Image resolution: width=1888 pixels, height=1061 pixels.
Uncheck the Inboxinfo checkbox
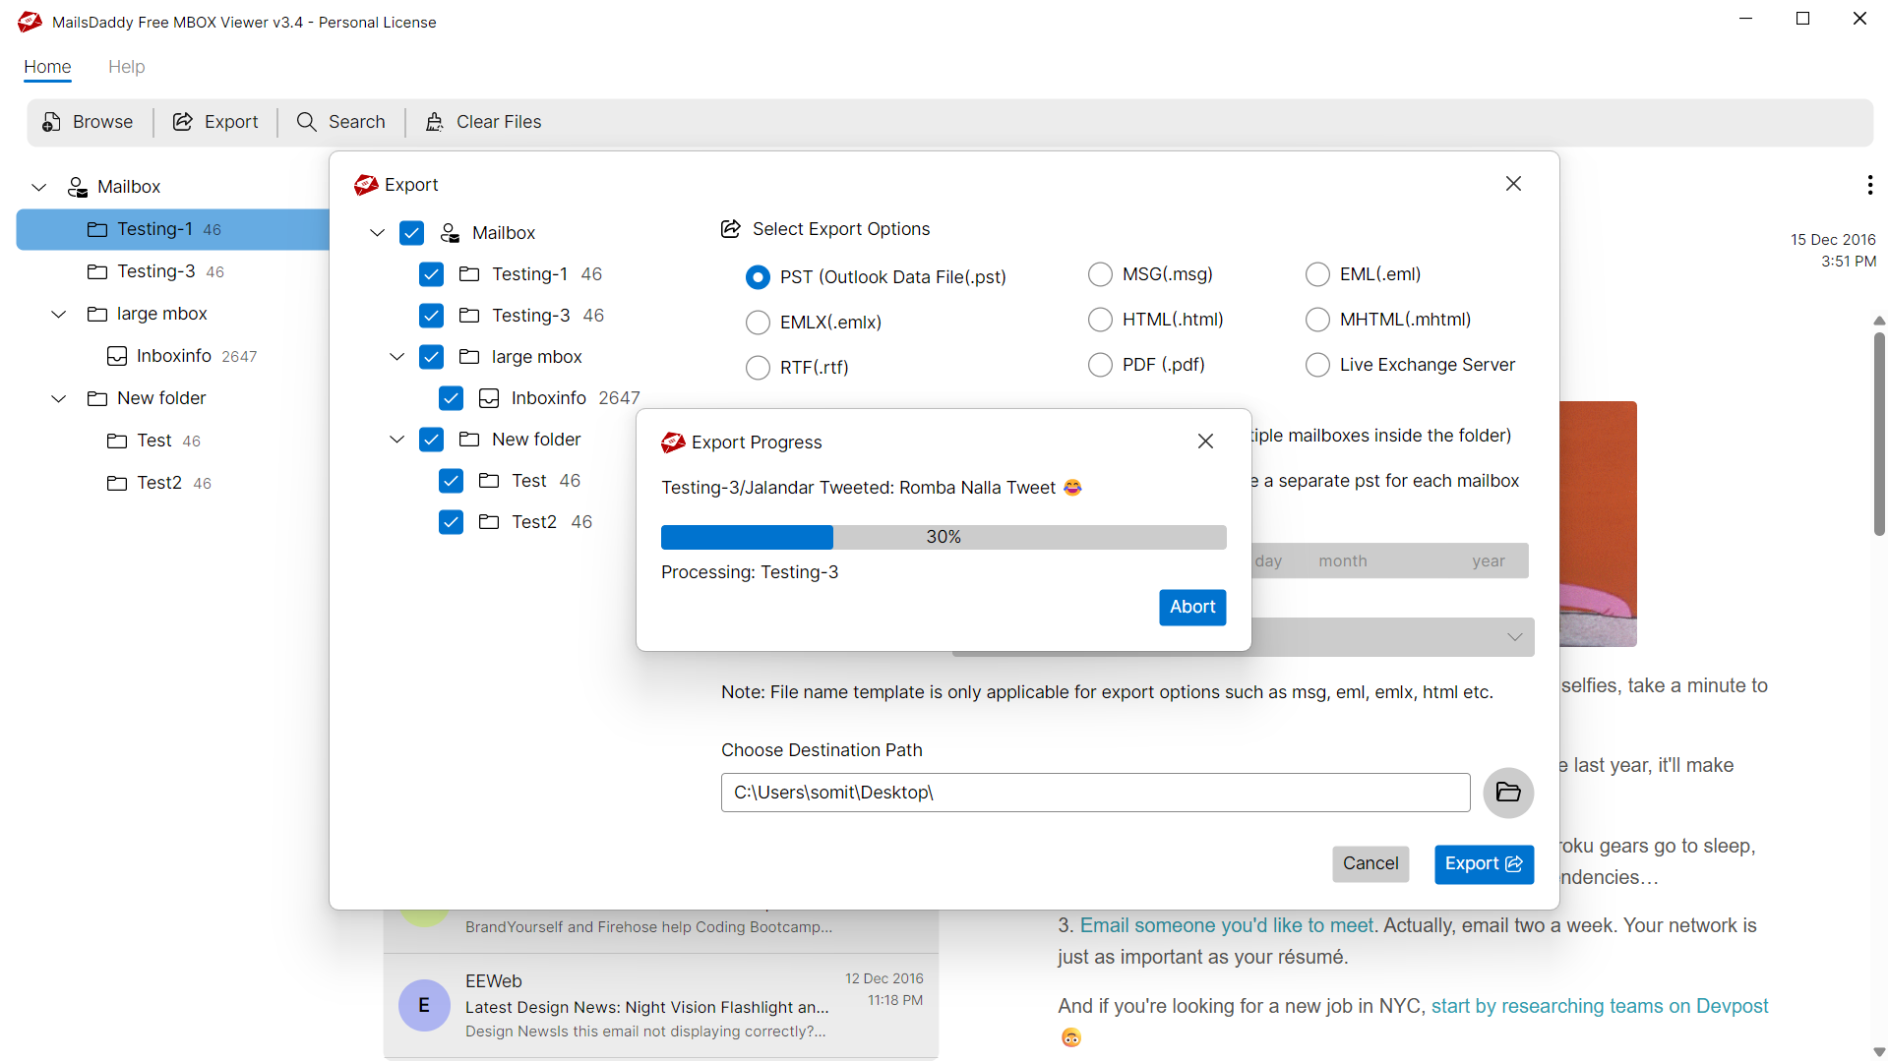pos(451,398)
